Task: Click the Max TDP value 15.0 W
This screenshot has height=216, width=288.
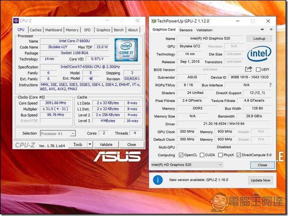Action: (102, 47)
